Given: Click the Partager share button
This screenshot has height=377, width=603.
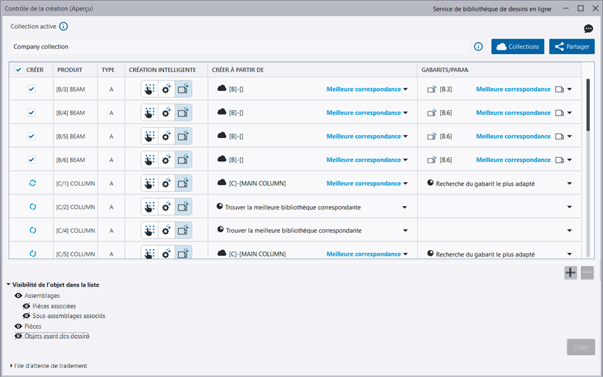Looking at the screenshot, I should point(571,47).
